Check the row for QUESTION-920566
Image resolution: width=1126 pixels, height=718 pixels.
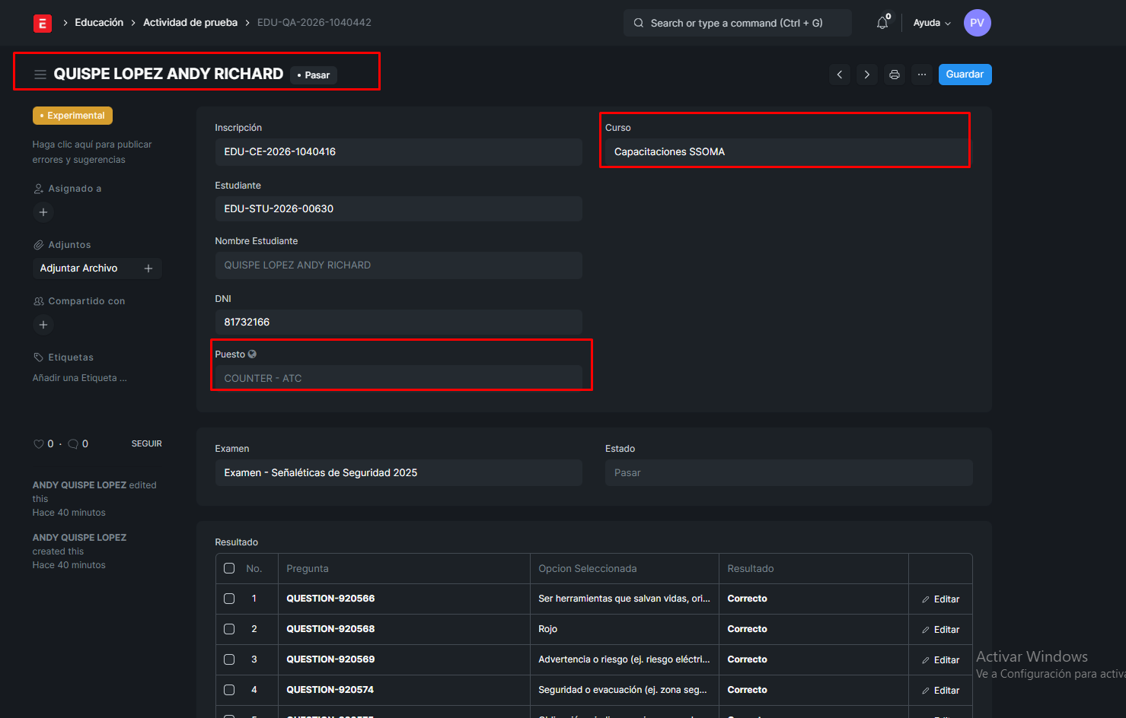point(229,599)
